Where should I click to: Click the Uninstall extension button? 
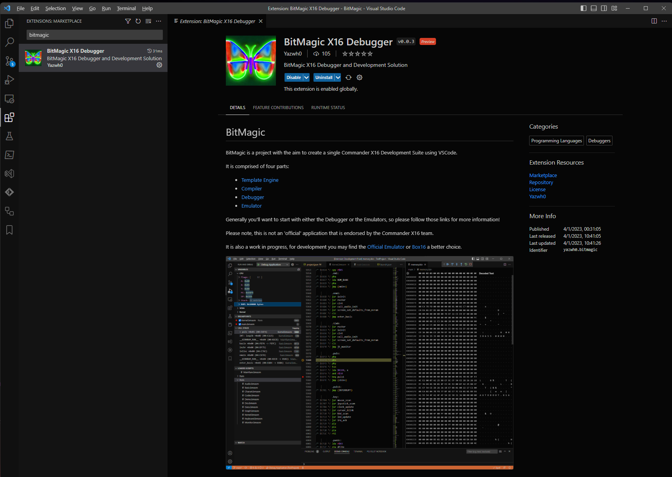pyautogui.click(x=324, y=77)
